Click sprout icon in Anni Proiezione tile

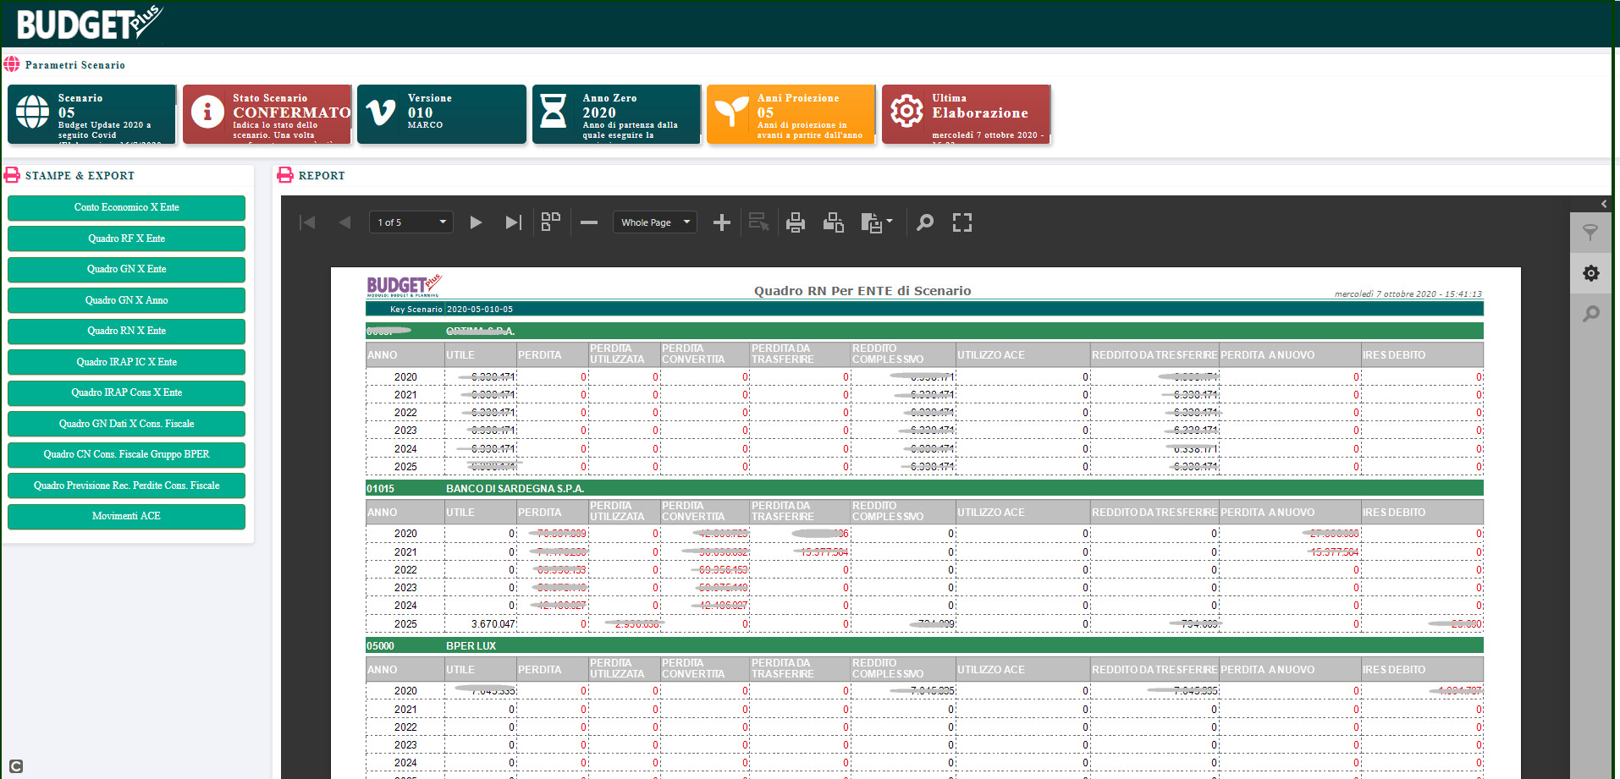(x=731, y=112)
